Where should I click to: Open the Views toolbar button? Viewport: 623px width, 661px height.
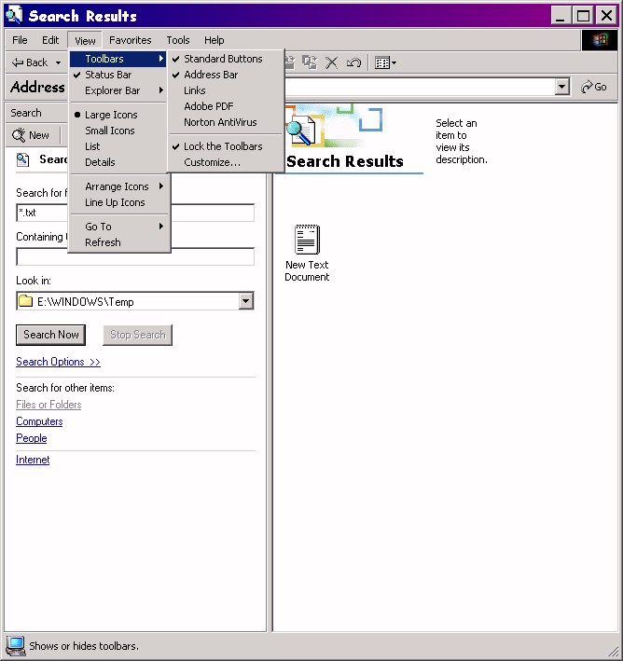[385, 62]
